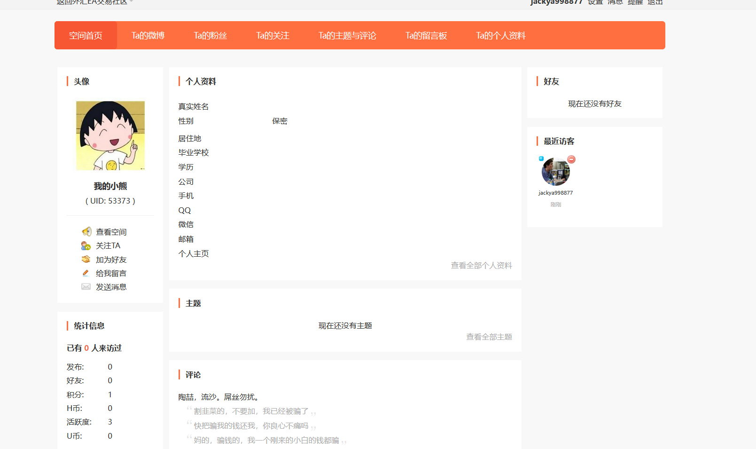The height and width of the screenshot is (449, 756).
Task: Click 加为好友 to add friend
Action: [x=111, y=260]
